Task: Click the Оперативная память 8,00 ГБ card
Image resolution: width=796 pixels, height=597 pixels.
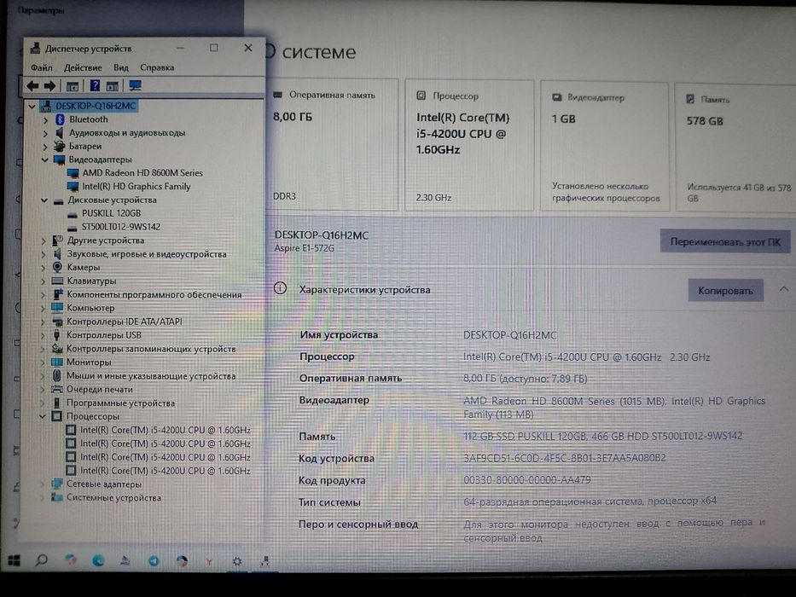Action: (x=333, y=145)
